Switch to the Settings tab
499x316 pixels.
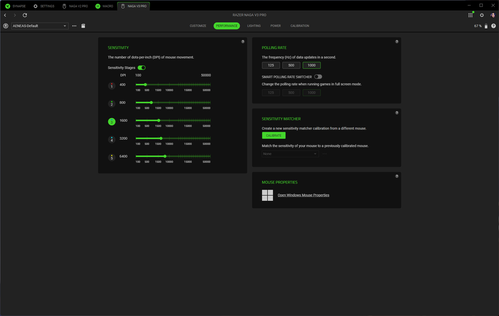coord(44,6)
